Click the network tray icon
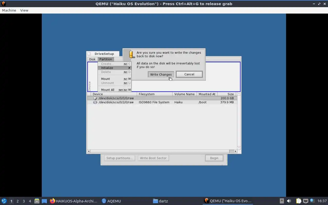The height and width of the screenshot is (205, 328). coord(305,201)
